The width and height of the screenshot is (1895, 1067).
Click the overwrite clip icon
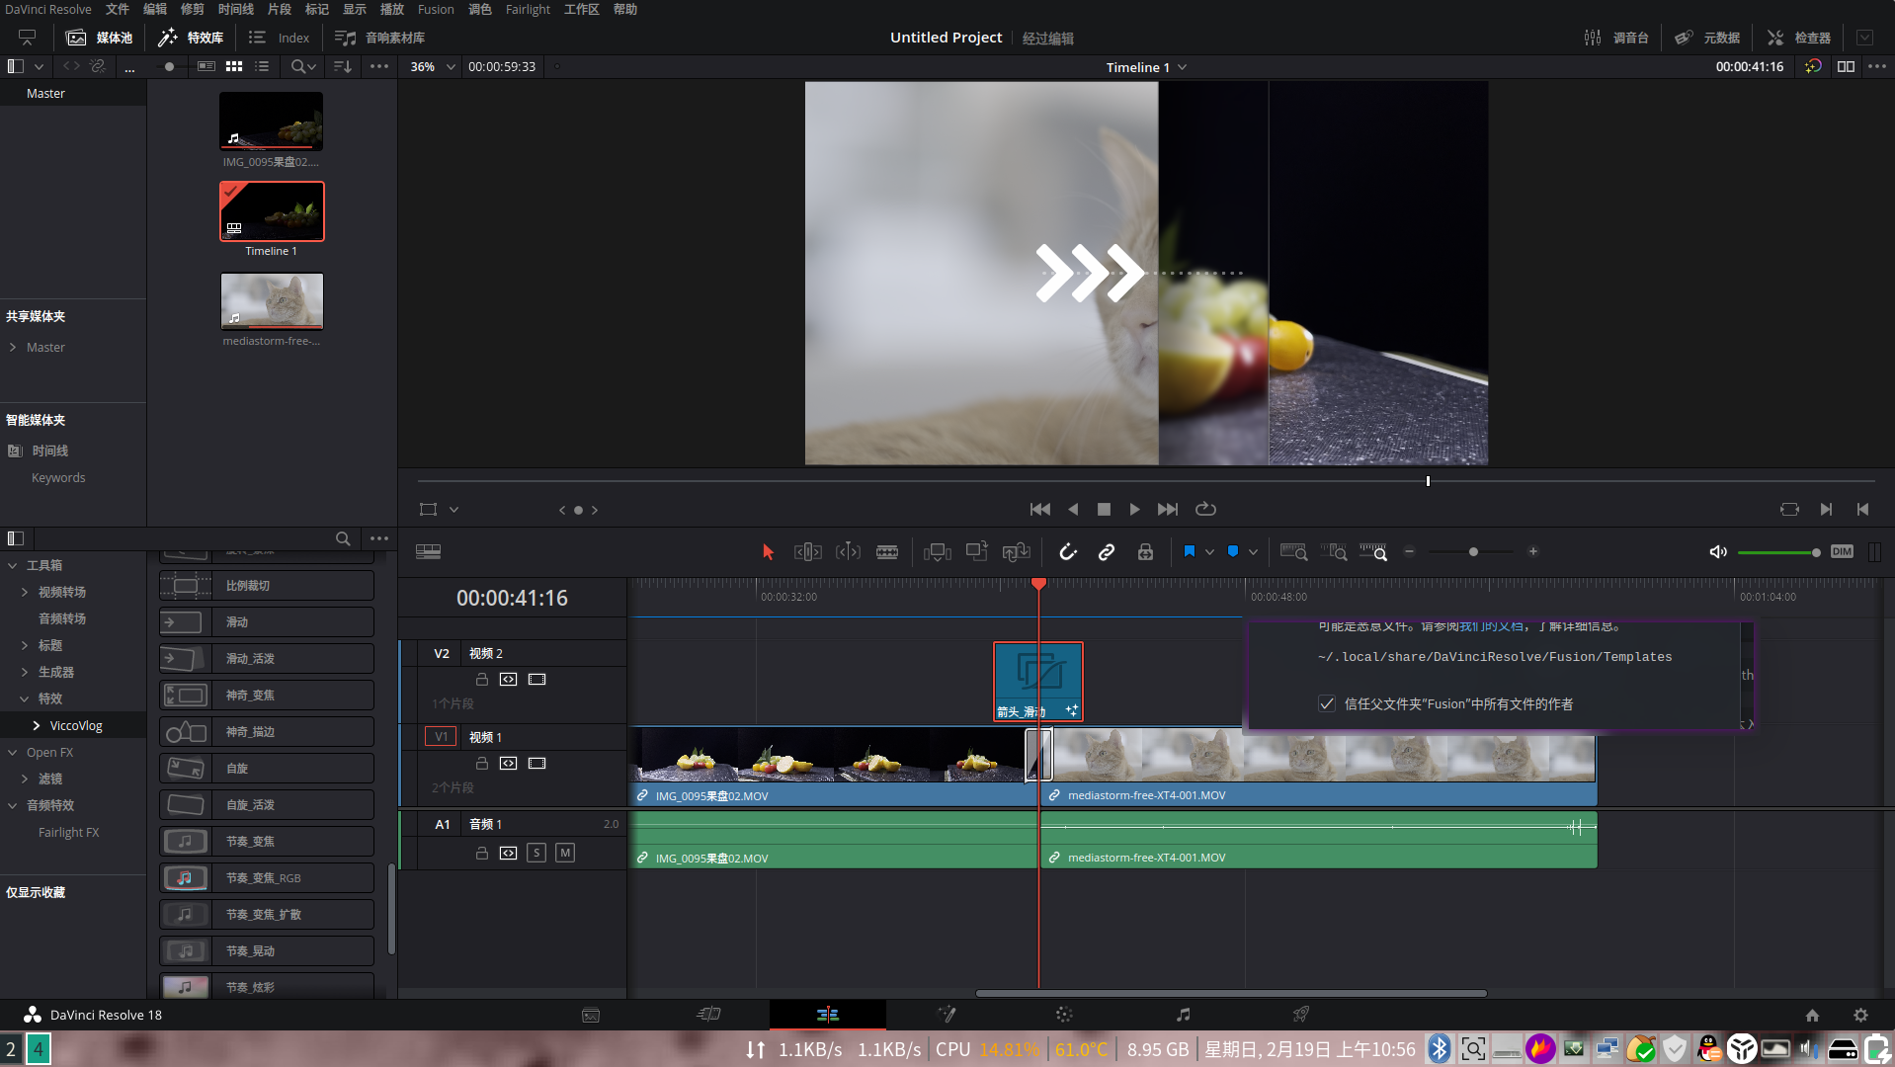click(x=976, y=551)
